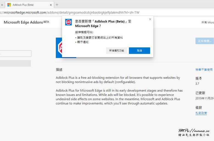Click the Microsoft logo favicon on the tab
The image size is (214, 141).
point(9,5)
